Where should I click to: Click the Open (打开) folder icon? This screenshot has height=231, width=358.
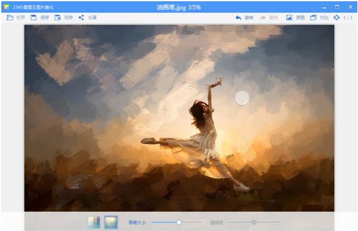10,17
